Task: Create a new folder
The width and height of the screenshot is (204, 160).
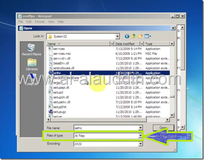Action: tap(140, 36)
